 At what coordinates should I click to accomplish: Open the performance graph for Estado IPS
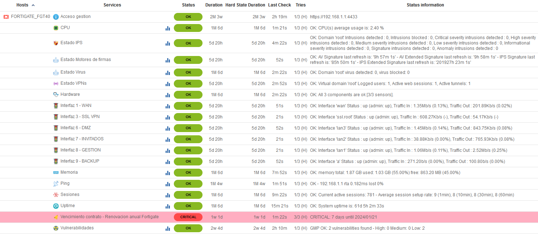tap(168, 43)
